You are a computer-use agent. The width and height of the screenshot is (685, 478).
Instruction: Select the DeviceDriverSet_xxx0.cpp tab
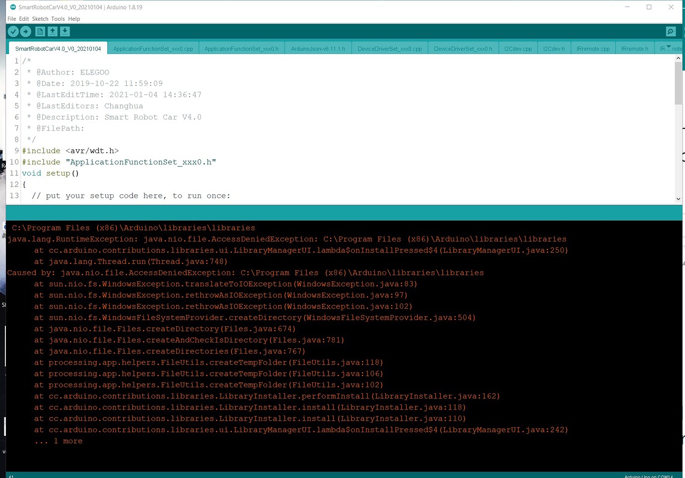[389, 48]
